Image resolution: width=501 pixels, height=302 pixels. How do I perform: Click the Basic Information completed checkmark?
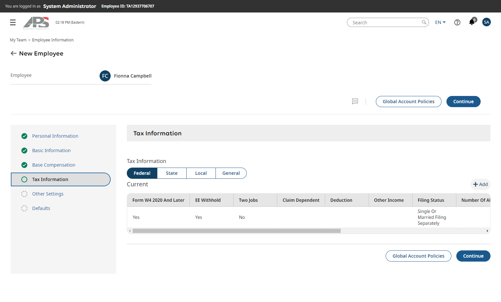click(24, 151)
